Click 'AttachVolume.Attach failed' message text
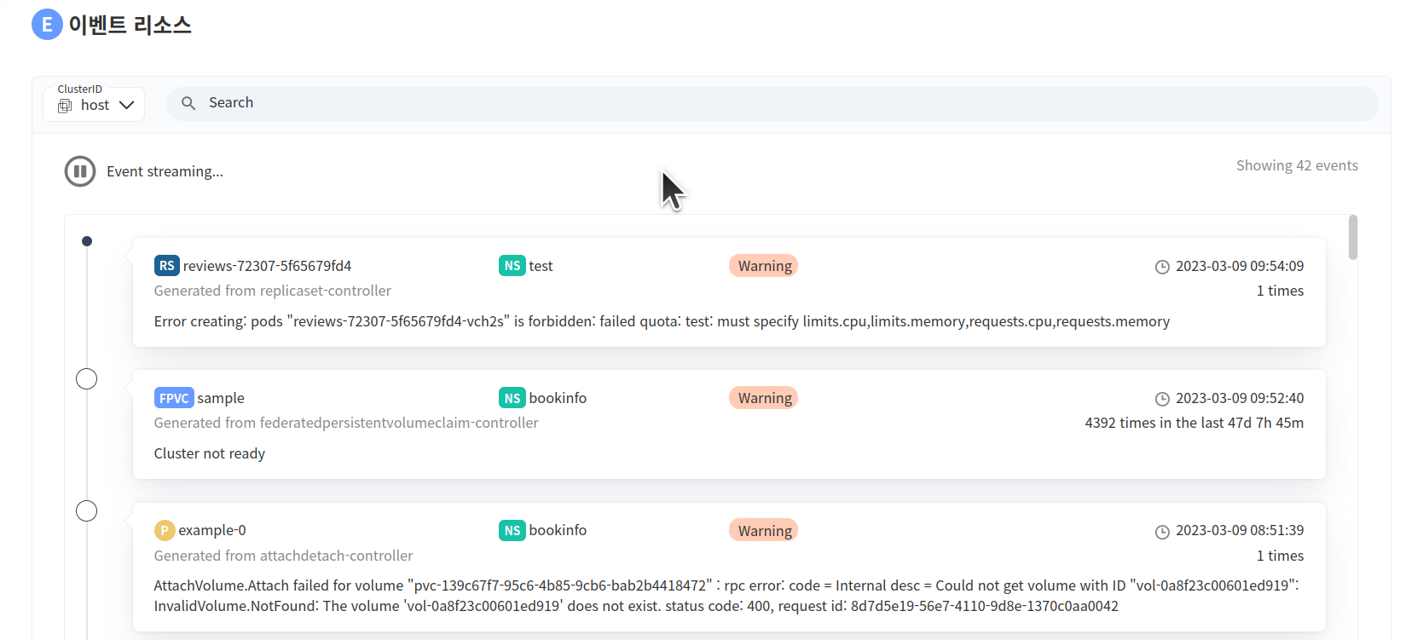Viewport: 1423px width, 640px height. pyautogui.click(x=726, y=596)
